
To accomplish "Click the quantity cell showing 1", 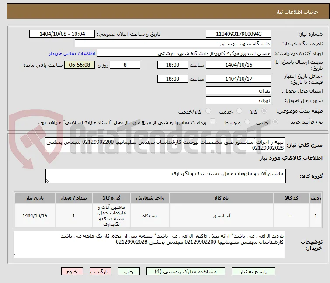I will 73,216.
